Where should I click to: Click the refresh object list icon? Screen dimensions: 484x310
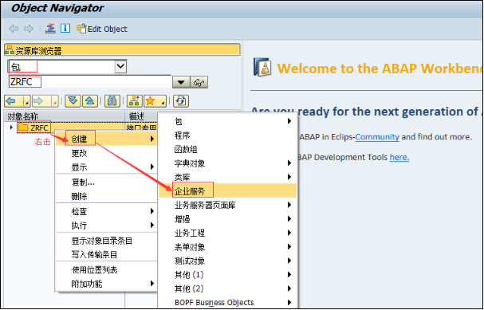181,101
